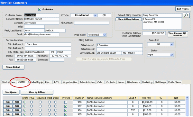Uncheck Wrk Ord box for quote 985
Screen dimensions: 193x117
point(66,114)
